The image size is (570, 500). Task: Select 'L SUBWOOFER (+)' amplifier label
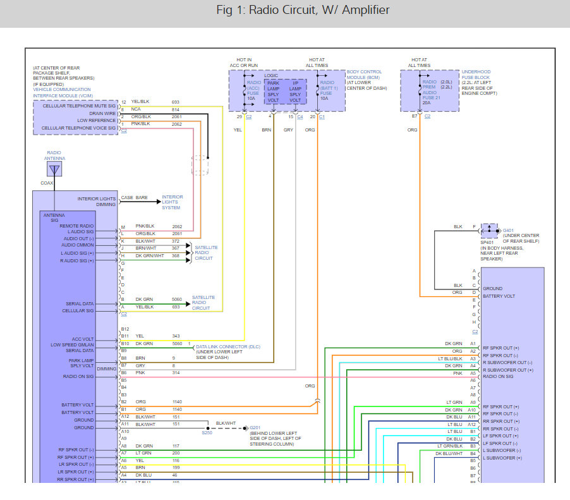click(x=502, y=458)
